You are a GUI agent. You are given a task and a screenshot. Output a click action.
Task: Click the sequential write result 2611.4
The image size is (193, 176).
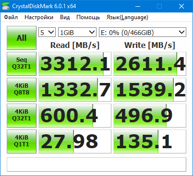coord(150,64)
